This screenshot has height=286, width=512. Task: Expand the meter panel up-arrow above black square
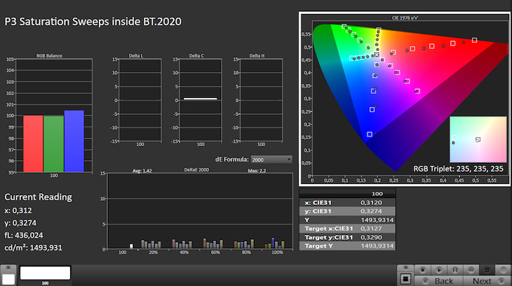coord(405,268)
